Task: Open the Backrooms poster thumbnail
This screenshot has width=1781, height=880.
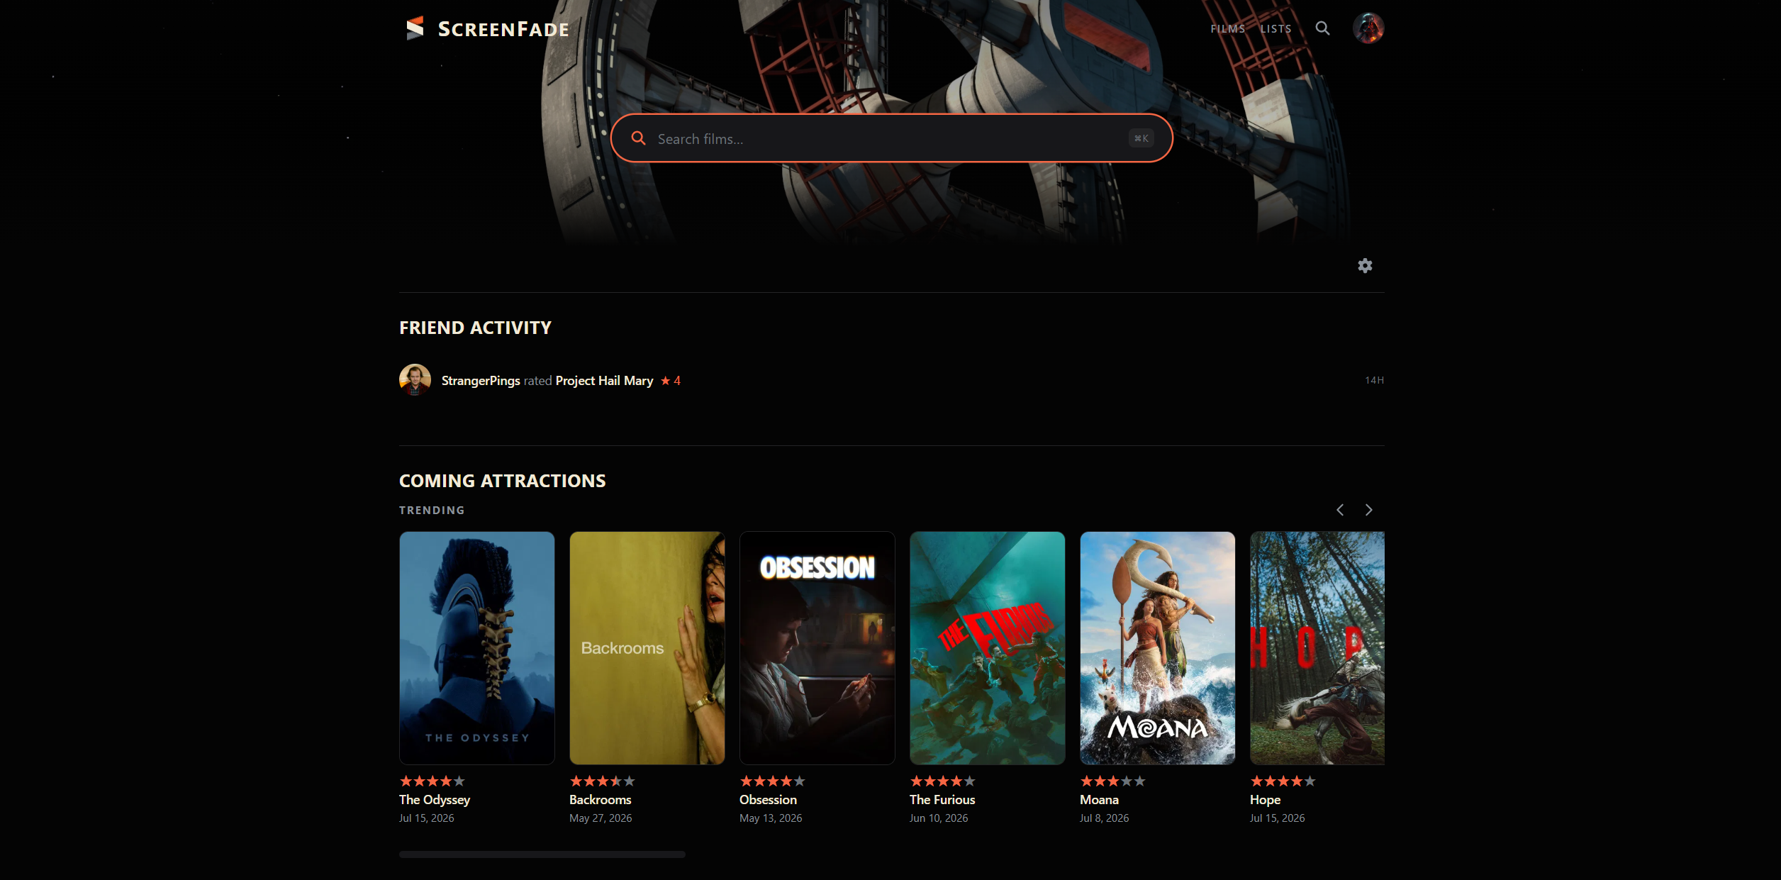Action: [x=647, y=648]
